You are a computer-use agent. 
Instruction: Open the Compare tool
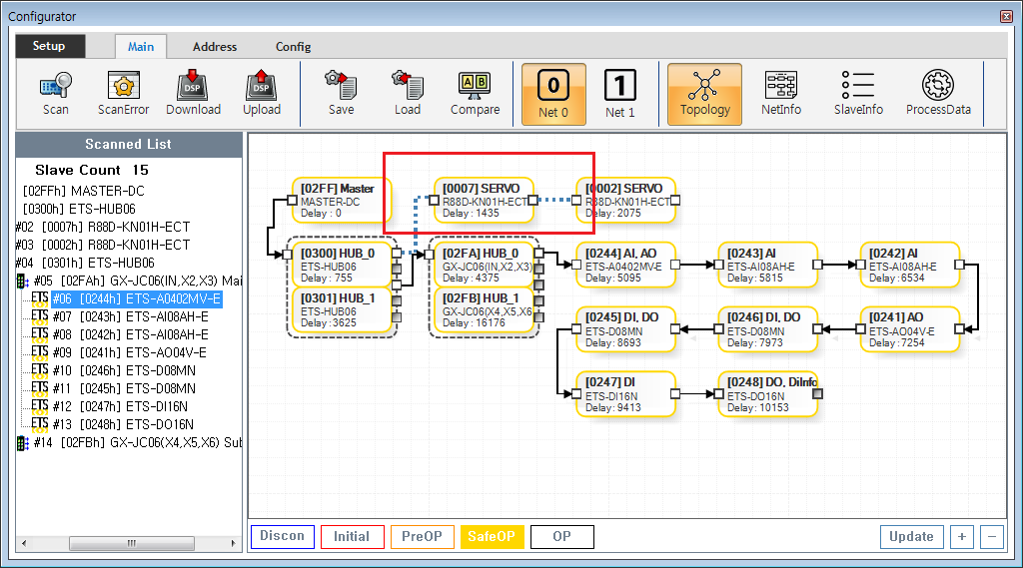click(x=475, y=94)
